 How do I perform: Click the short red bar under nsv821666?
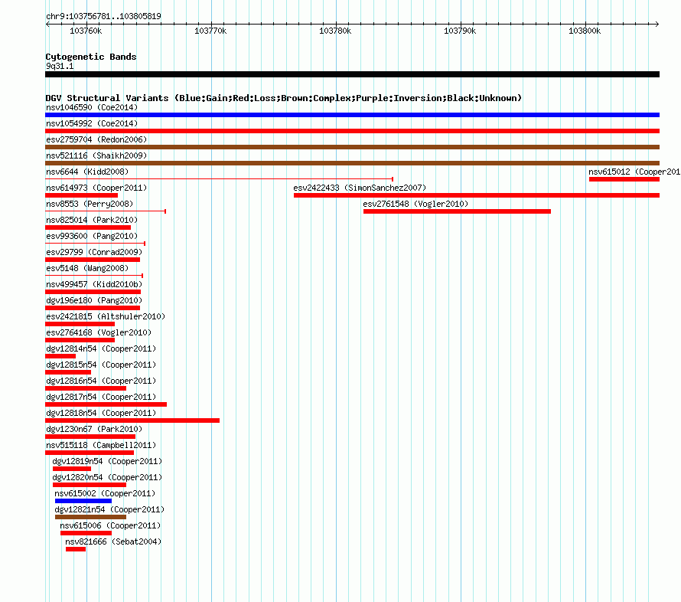[x=76, y=549]
